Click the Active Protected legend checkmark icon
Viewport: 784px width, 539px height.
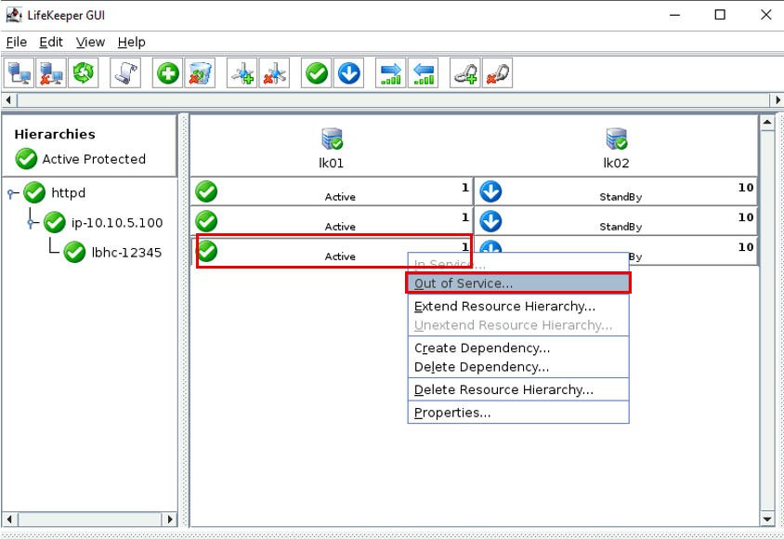point(26,159)
